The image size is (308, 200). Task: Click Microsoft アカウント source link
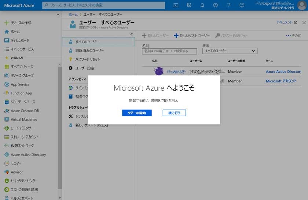click(281, 81)
